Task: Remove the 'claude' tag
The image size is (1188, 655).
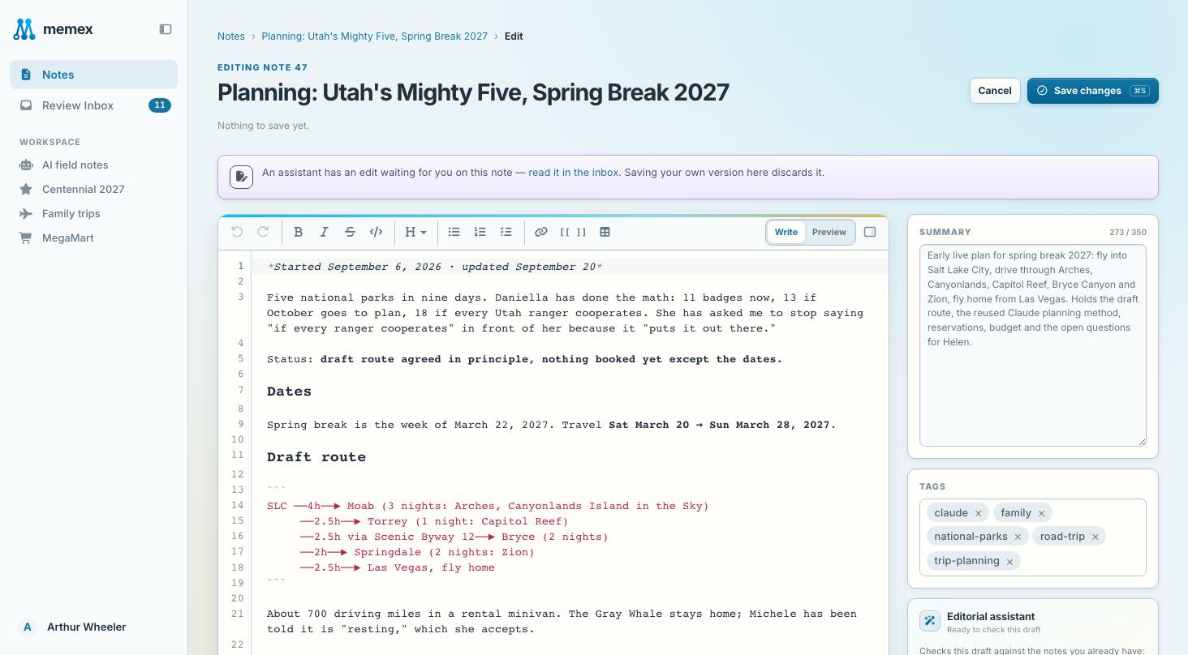Action: click(x=979, y=513)
